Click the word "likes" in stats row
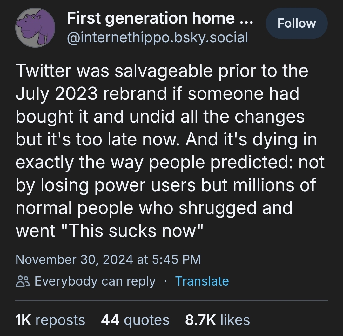This screenshot has width=343, height=336. pos(235,320)
